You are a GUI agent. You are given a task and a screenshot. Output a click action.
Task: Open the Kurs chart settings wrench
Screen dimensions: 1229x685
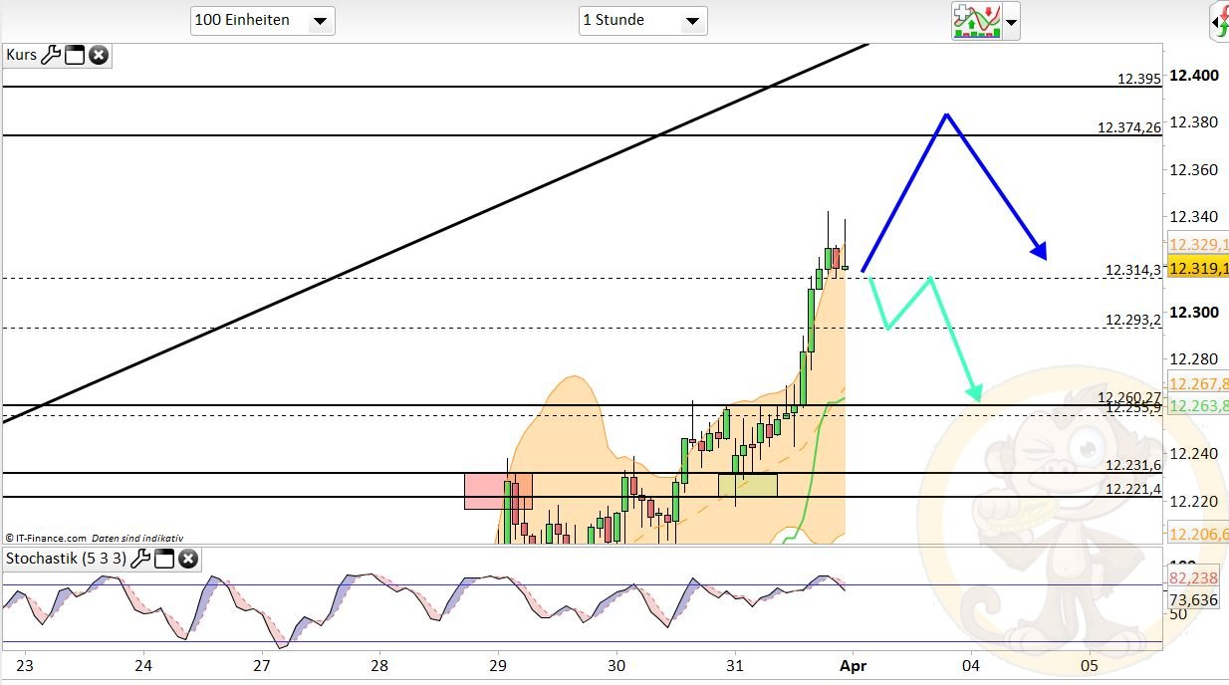pyautogui.click(x=52, y=56)
